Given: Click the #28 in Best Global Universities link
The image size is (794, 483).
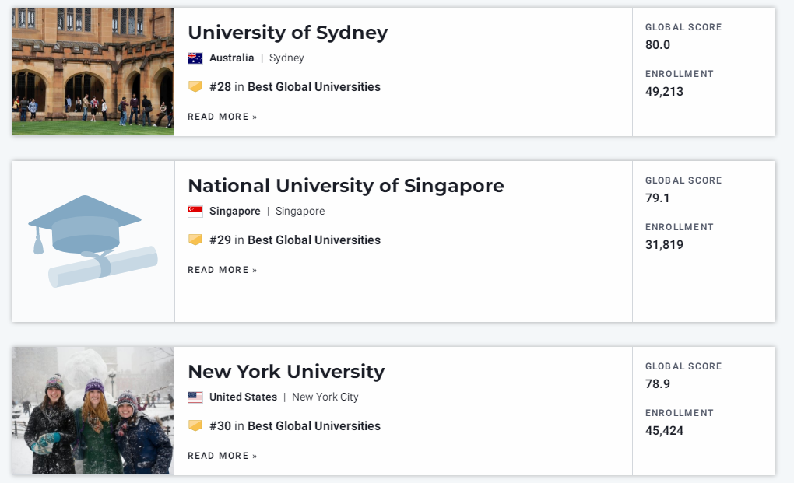Looking at the screenshot, I should point(295,87).
